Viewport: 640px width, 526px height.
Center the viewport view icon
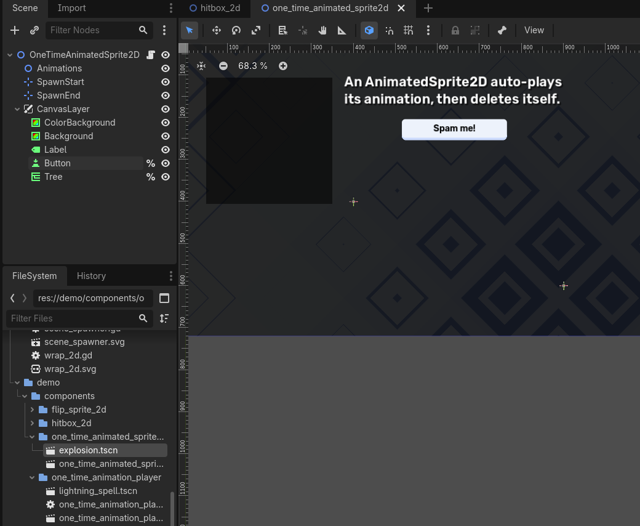(201, 66)
